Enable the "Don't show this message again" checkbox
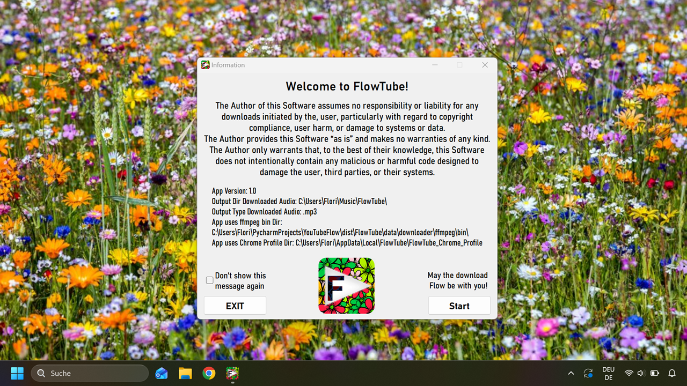This screenshot has width=687, height=386. click(x=209, y=280)
